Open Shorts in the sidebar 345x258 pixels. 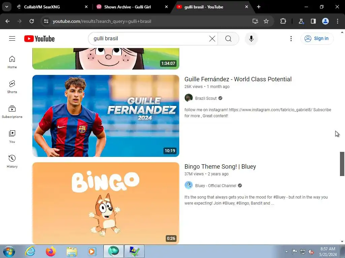click(12, 87)
